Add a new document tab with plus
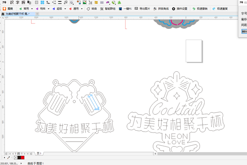247x165 pixels. (37, 14)
